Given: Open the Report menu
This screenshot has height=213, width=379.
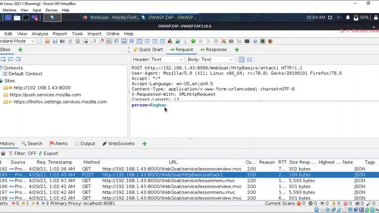Looking at the screenshot, I should pyautogui.click(x=60, y=34).
